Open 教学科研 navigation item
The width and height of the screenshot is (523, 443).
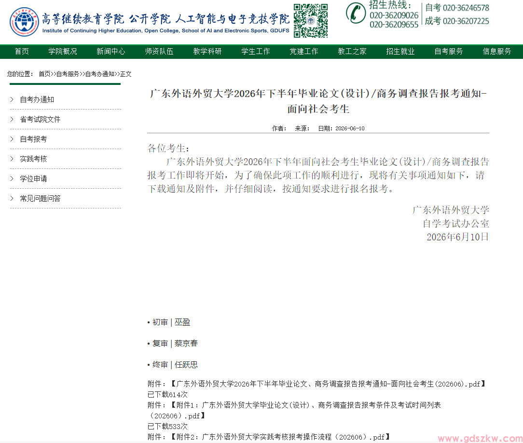coord(207,51)
